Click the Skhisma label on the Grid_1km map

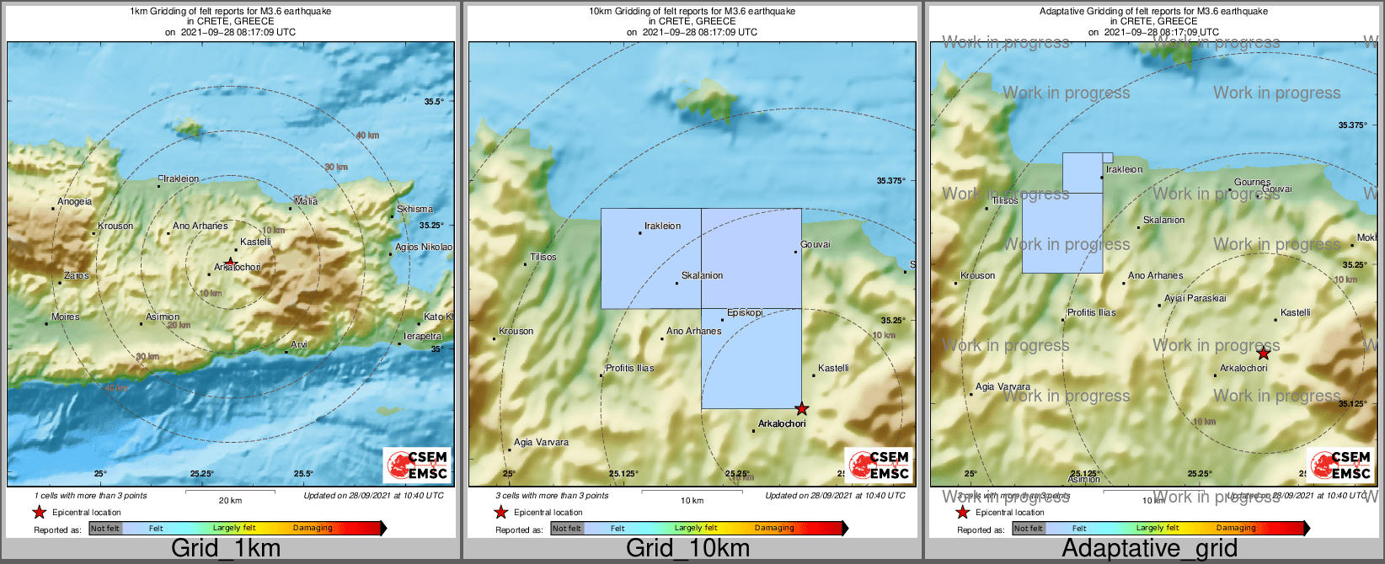tap(414, 209)
